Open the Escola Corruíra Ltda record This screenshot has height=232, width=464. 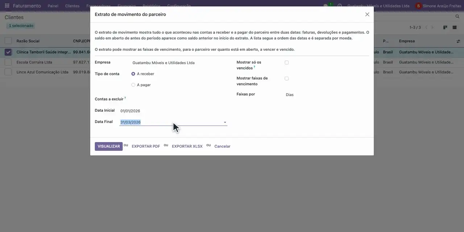(x=34, y=62)
